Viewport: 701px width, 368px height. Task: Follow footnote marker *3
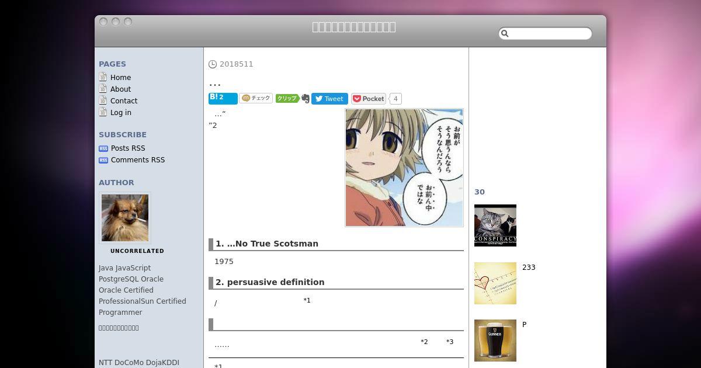coord(450,342)
